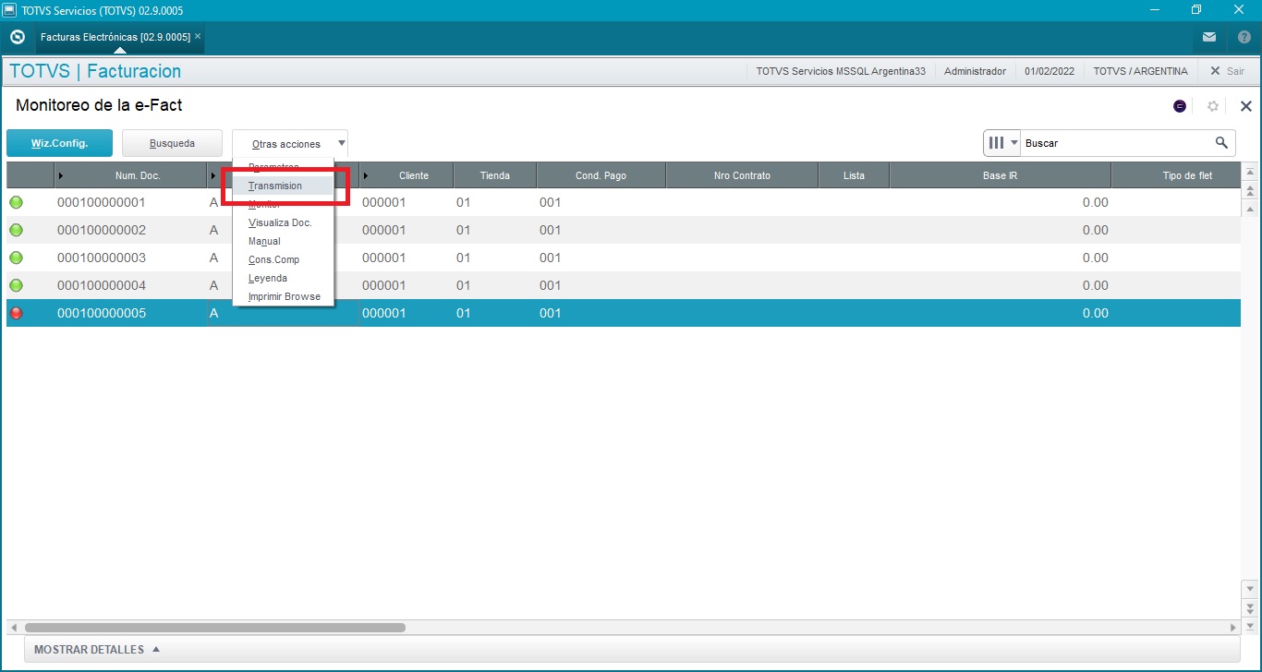The image size is (1262, 672).
Task: Open the mail envelope icon
Action: coord(1209,37)
